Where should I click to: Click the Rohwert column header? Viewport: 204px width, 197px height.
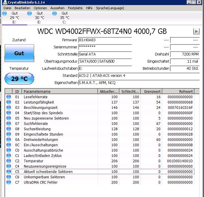(x=178, y=91)
